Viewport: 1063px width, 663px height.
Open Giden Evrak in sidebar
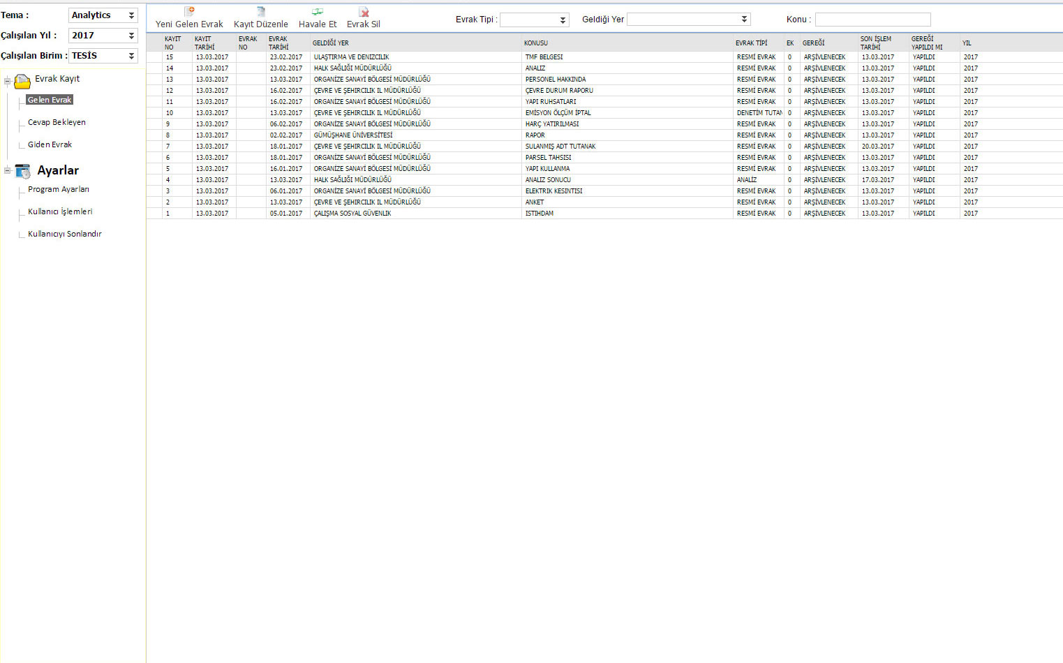click(x=50, y=144)
